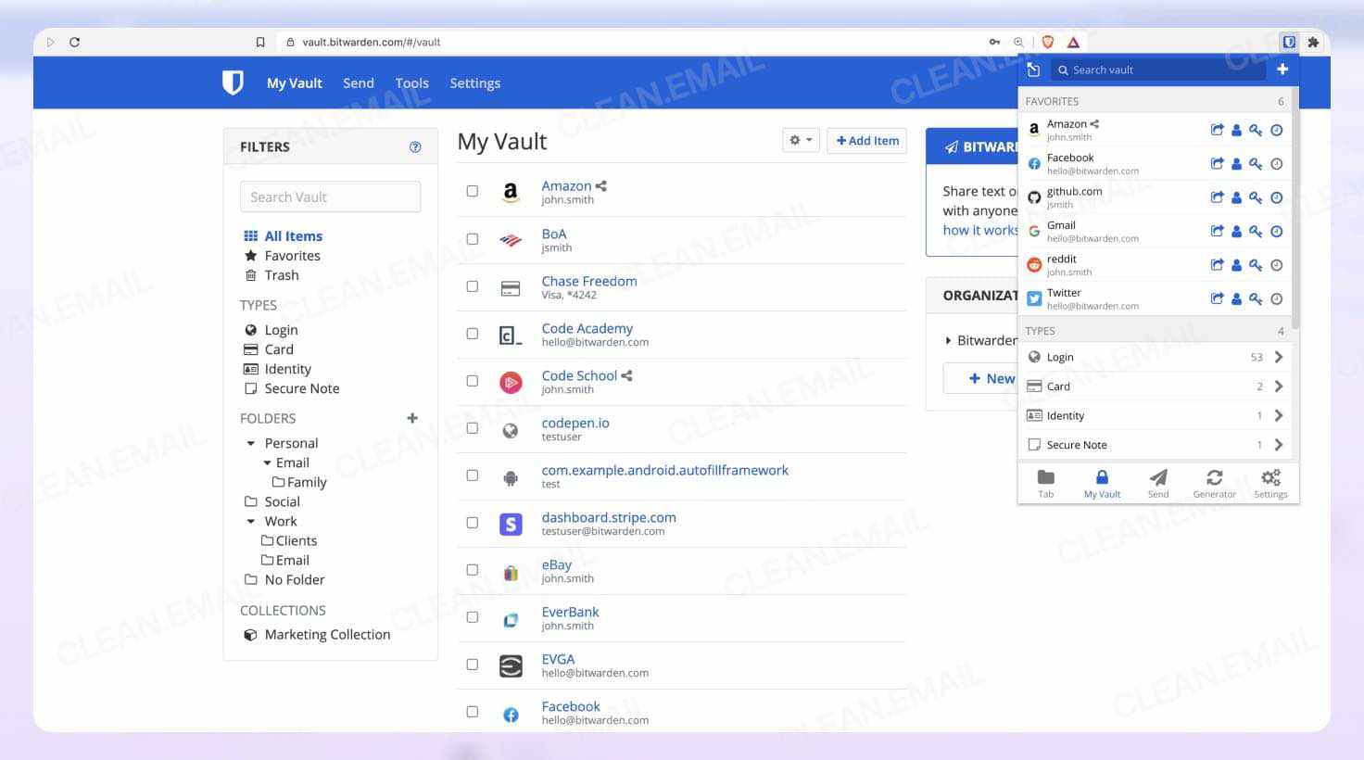Tick the eBay item checkbox
The image size is (1364, 760).
click(x=473, y=570)
